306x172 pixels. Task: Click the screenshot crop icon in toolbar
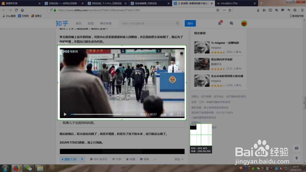point(277,10)
